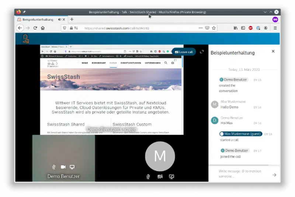Open the page actions three-dot menu
This screenshot has height=197, width=295.
coord(201,28)
